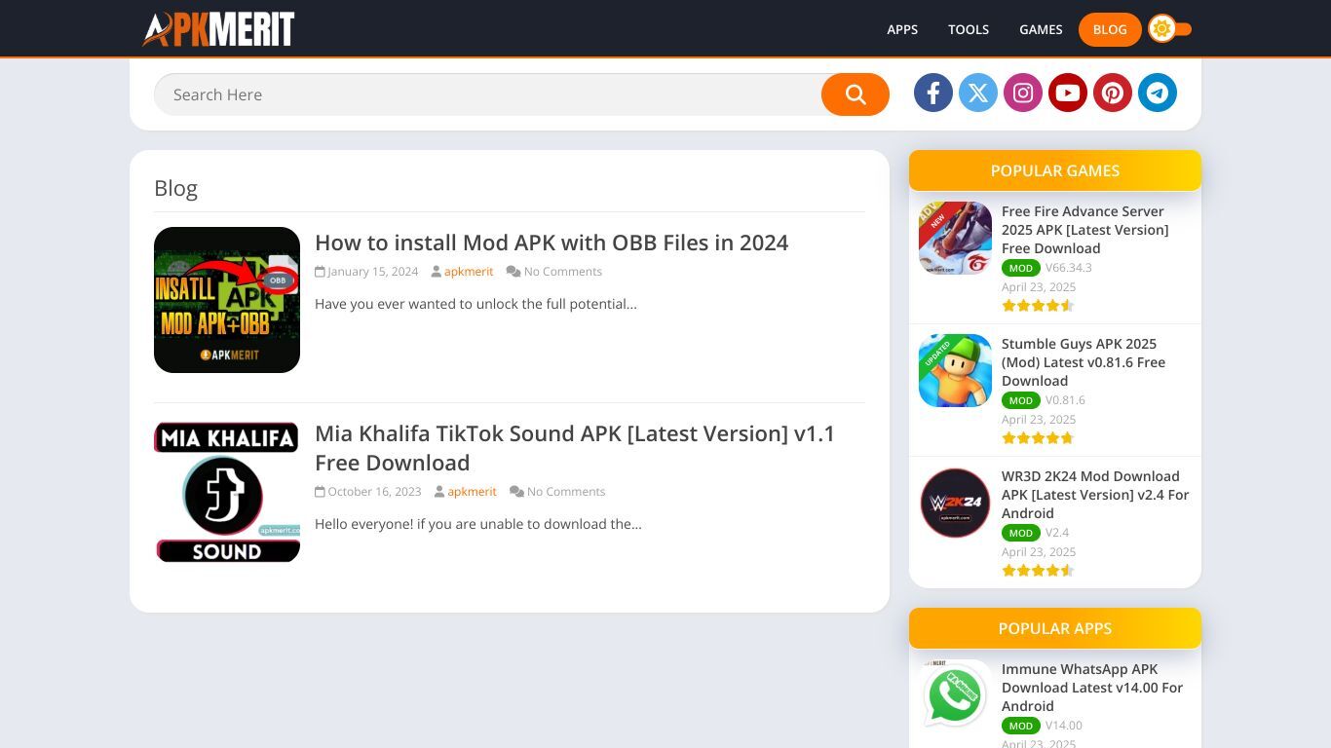Click the POPULAR APPS header
This screenshot has height=748, width=1331.
(x=1055, y=628)
